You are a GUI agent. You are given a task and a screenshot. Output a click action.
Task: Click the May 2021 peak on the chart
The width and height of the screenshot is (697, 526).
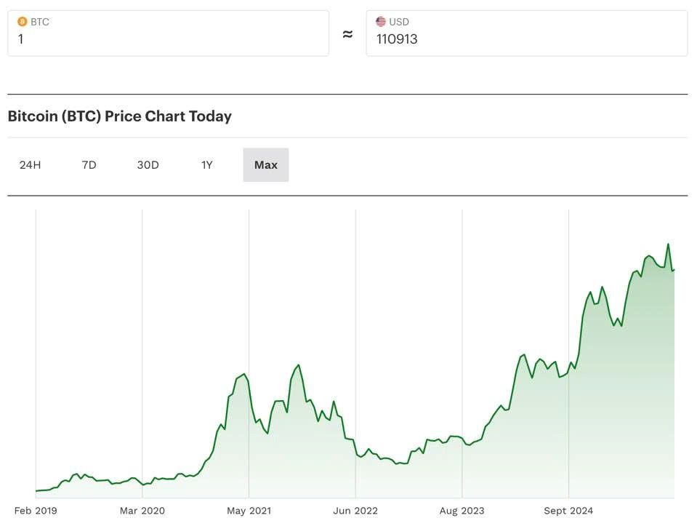click(x=243, y=375)
